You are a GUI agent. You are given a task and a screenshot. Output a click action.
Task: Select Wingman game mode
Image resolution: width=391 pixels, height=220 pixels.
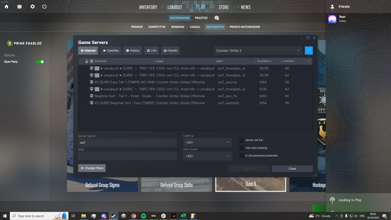pyautogui.click(x=178, y=27)
